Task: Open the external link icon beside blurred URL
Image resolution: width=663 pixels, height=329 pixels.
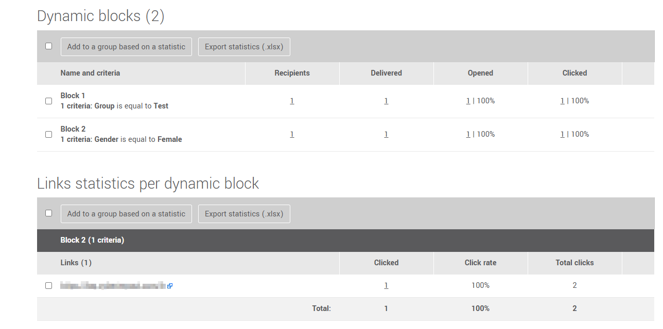Action: point(170,286)
